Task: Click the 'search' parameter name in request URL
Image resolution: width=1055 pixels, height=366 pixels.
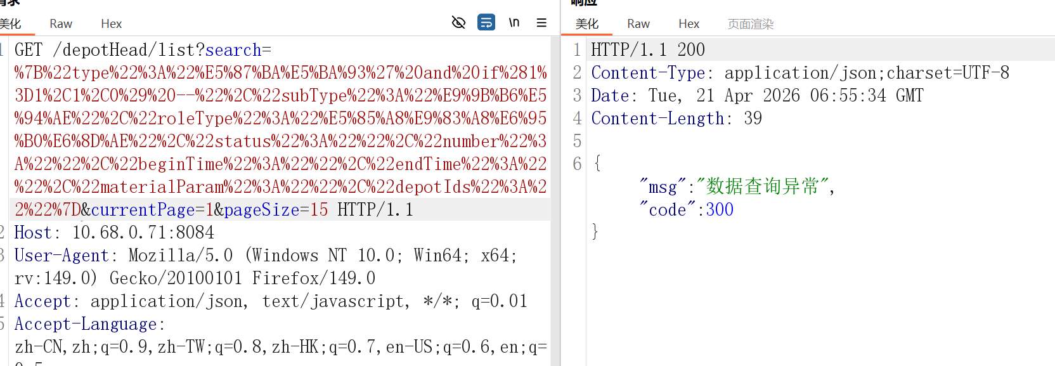Action: coord(233,49)
